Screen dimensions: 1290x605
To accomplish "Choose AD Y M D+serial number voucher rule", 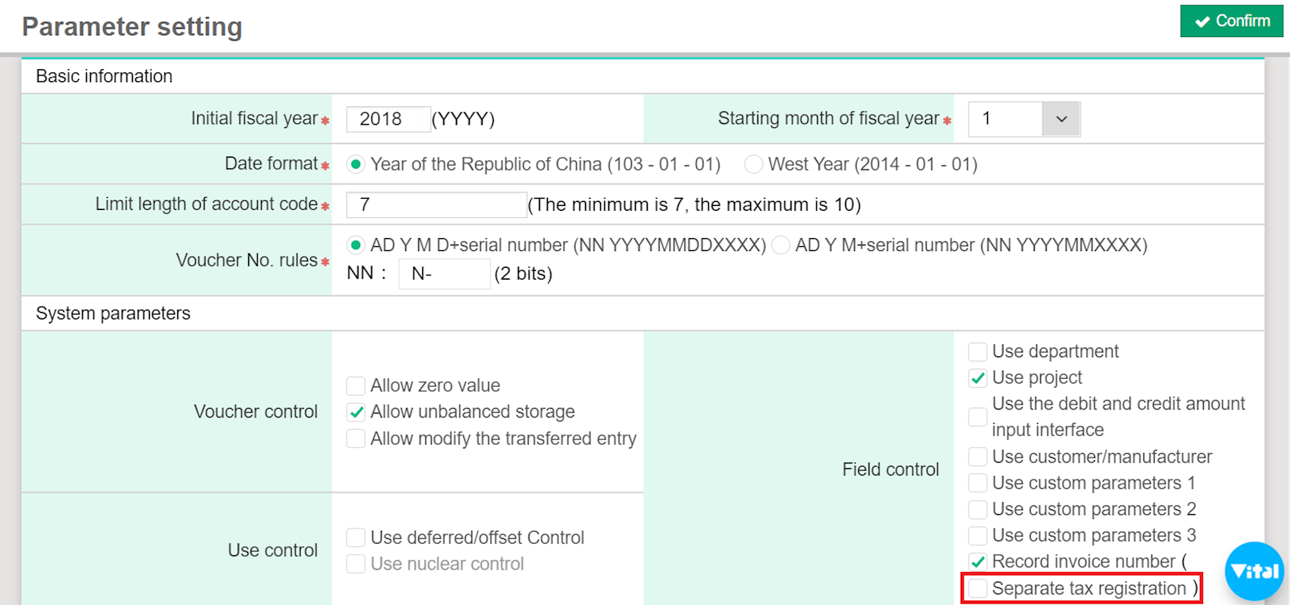I will [355, 245].
